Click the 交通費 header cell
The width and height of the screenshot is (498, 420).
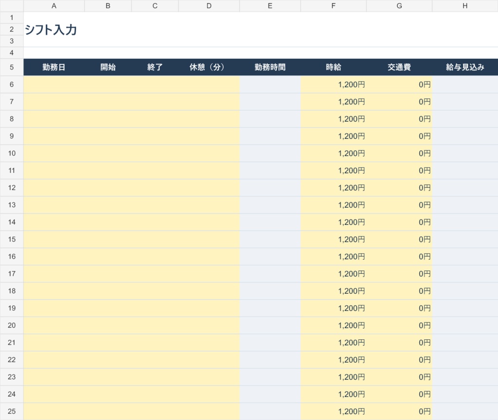pyautogui.click(x=399, y=67)
